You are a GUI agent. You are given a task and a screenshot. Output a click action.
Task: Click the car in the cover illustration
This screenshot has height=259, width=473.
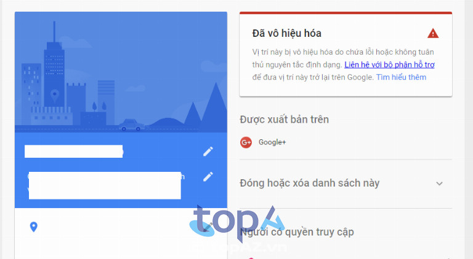pos(131,125)
